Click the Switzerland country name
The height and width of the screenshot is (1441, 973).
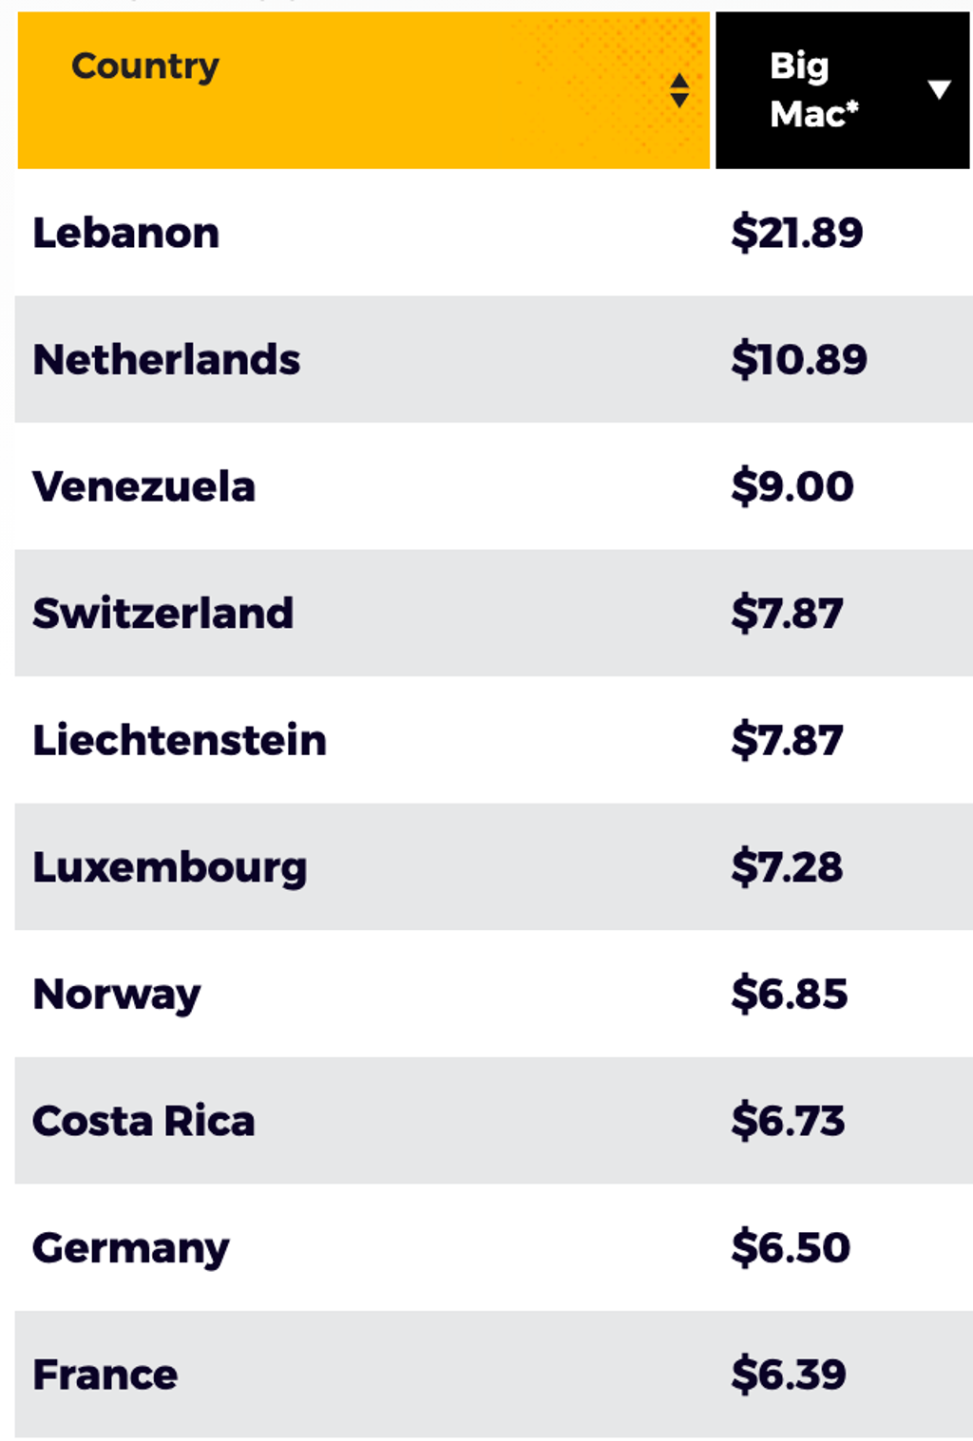[162, 614]
